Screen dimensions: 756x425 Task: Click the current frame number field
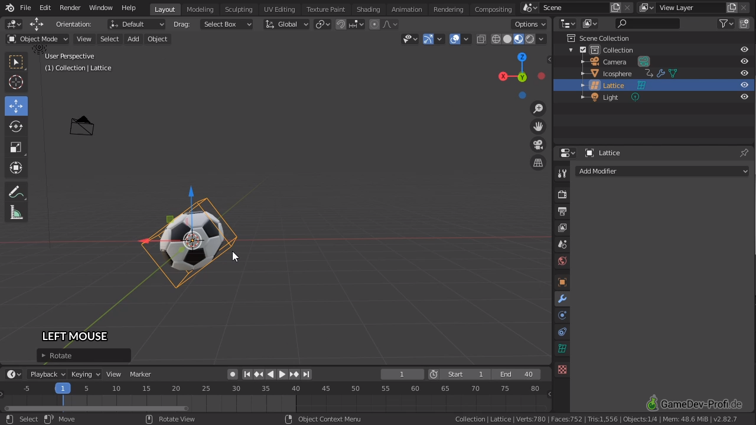coord(402,374)
